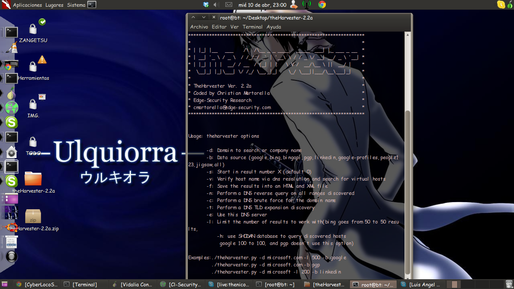This screenshot has height=289, width=514.
Task: Click the '-f: Save the results' line
Action: [x=267, y=186]
